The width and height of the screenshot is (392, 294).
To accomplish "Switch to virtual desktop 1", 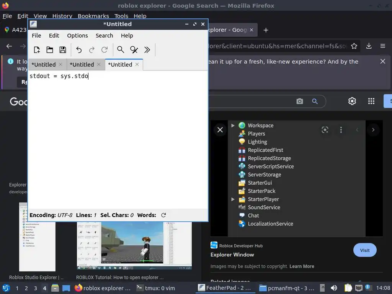I will point(17,288).
